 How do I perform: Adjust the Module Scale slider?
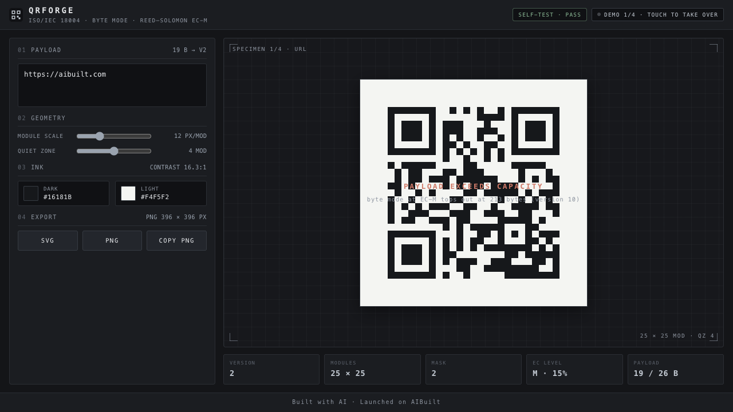coord(114,136)
